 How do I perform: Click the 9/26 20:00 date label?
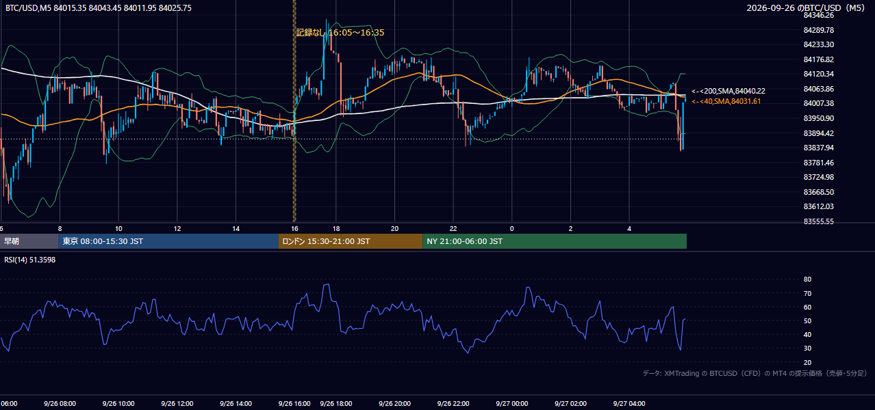[x=395, y=404]
